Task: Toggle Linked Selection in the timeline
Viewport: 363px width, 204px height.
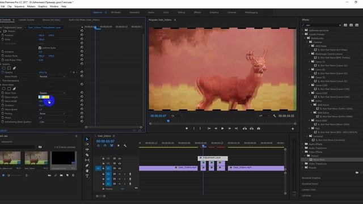Action: (112, 146)
